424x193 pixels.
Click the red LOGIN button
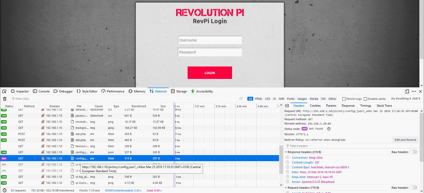(210, 73)
